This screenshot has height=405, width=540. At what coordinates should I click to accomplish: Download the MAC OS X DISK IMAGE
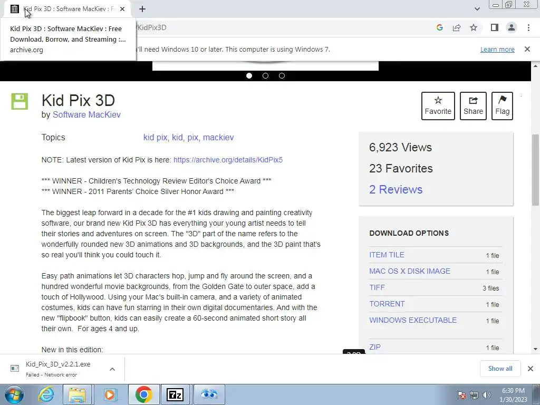pyautogui.click(x=409, y=271)
